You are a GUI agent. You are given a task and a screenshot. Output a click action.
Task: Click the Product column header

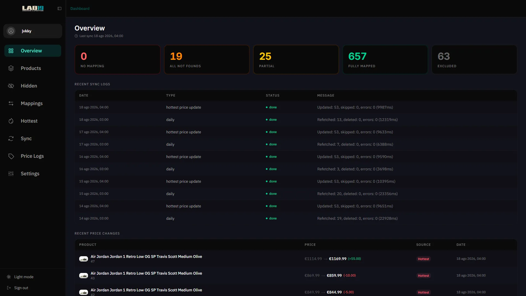[x=88, y=245]
